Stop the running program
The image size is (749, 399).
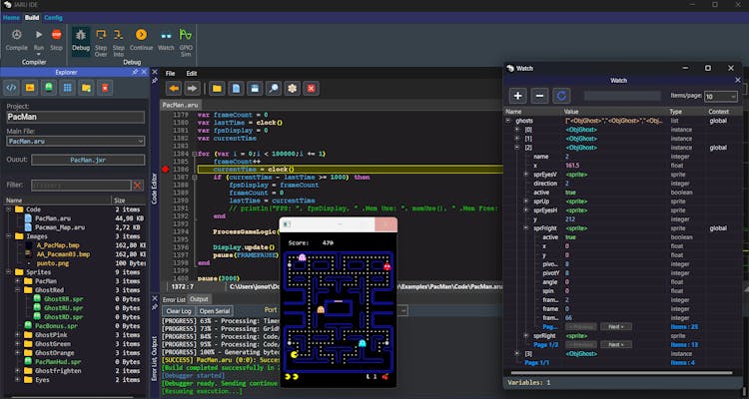click(56, 39)
